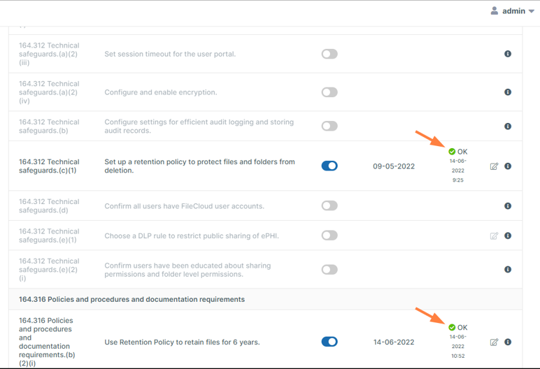Screen dimensions: 540x369
Task: Click info icon for session timeout row
Action: (x=508, y=54)
